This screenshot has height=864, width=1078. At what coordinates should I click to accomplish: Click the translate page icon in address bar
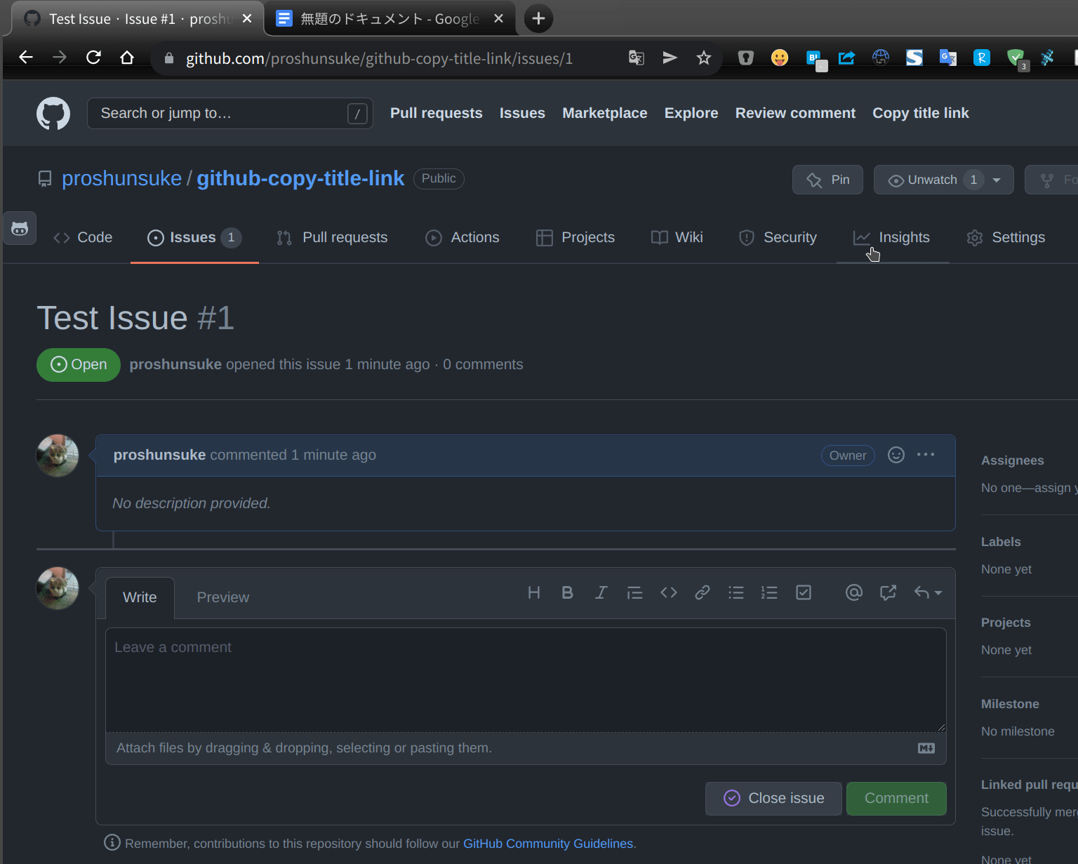click(637, 58)
